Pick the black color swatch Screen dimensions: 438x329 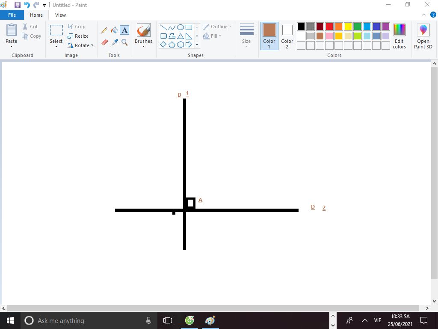(x=301, y=27)
